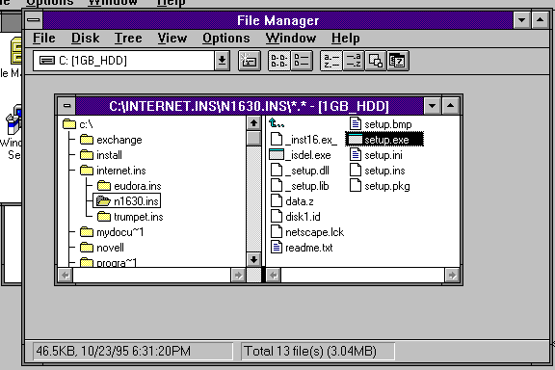Sort files by size toolbar icon
Screen dimensions: 555x370
tap(376, 61)
